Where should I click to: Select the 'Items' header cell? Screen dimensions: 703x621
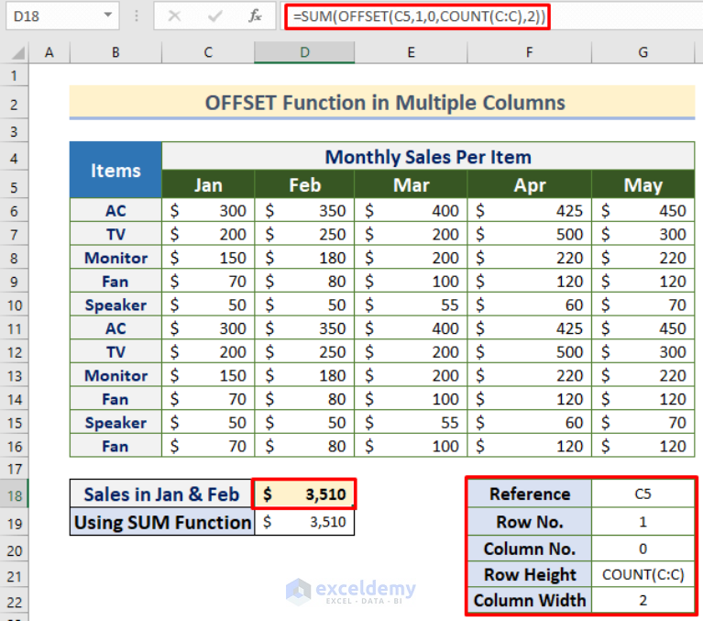click(x=115, y=170)
